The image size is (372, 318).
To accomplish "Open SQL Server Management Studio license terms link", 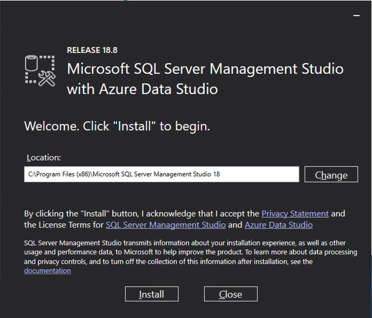I will point(166,224).
